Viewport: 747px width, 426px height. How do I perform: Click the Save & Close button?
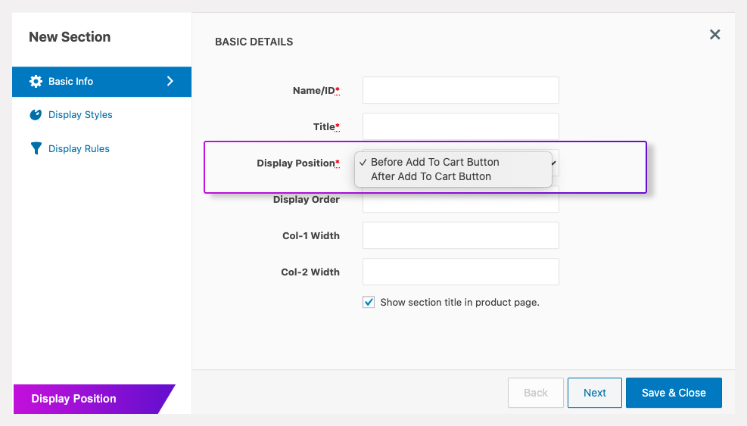tap(674, 393)
